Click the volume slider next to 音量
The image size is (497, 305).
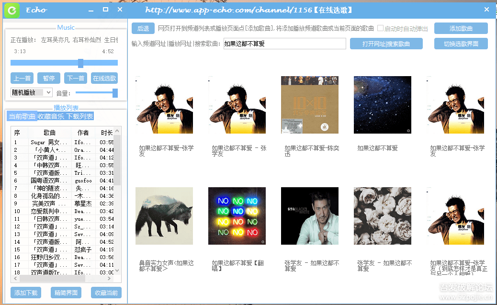[x=97, y=93]
